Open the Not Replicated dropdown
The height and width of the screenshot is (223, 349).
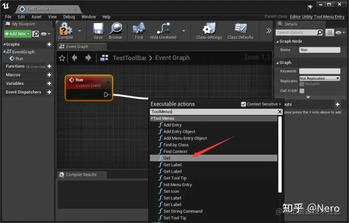(x=319, y=79)
